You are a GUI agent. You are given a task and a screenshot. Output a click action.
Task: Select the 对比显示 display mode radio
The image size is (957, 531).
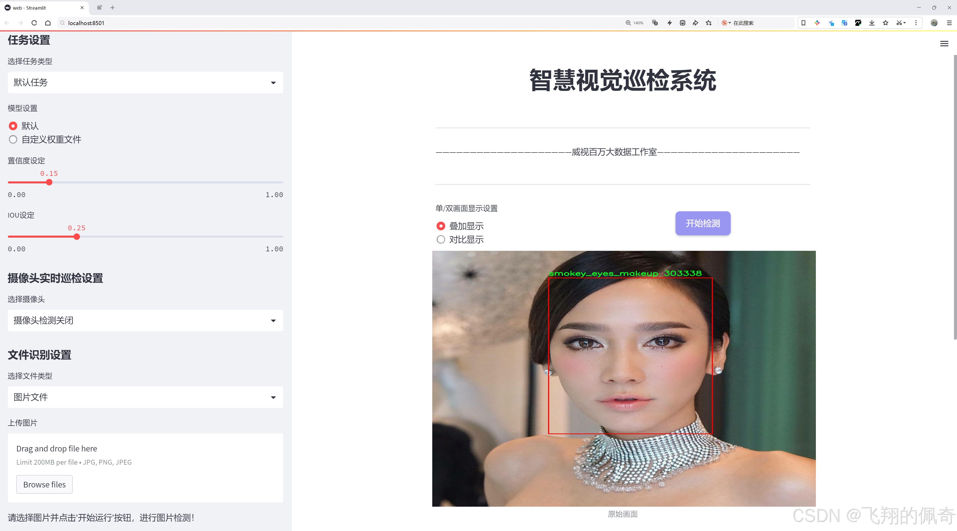click(441, 239)
